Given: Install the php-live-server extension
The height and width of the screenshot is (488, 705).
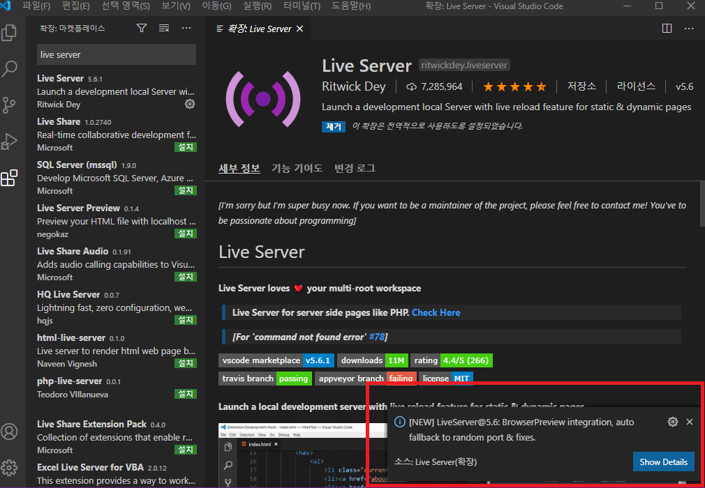Looking at the screenshot, I should (x=185, y=394).
